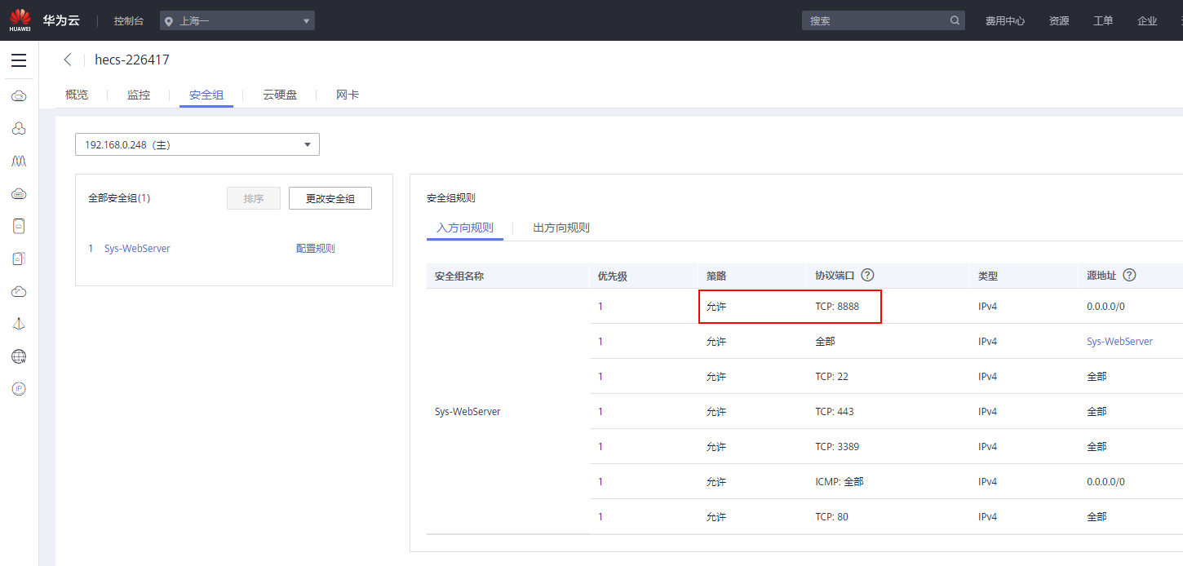Expand the 上海一 region dropdown

(238, 20)
